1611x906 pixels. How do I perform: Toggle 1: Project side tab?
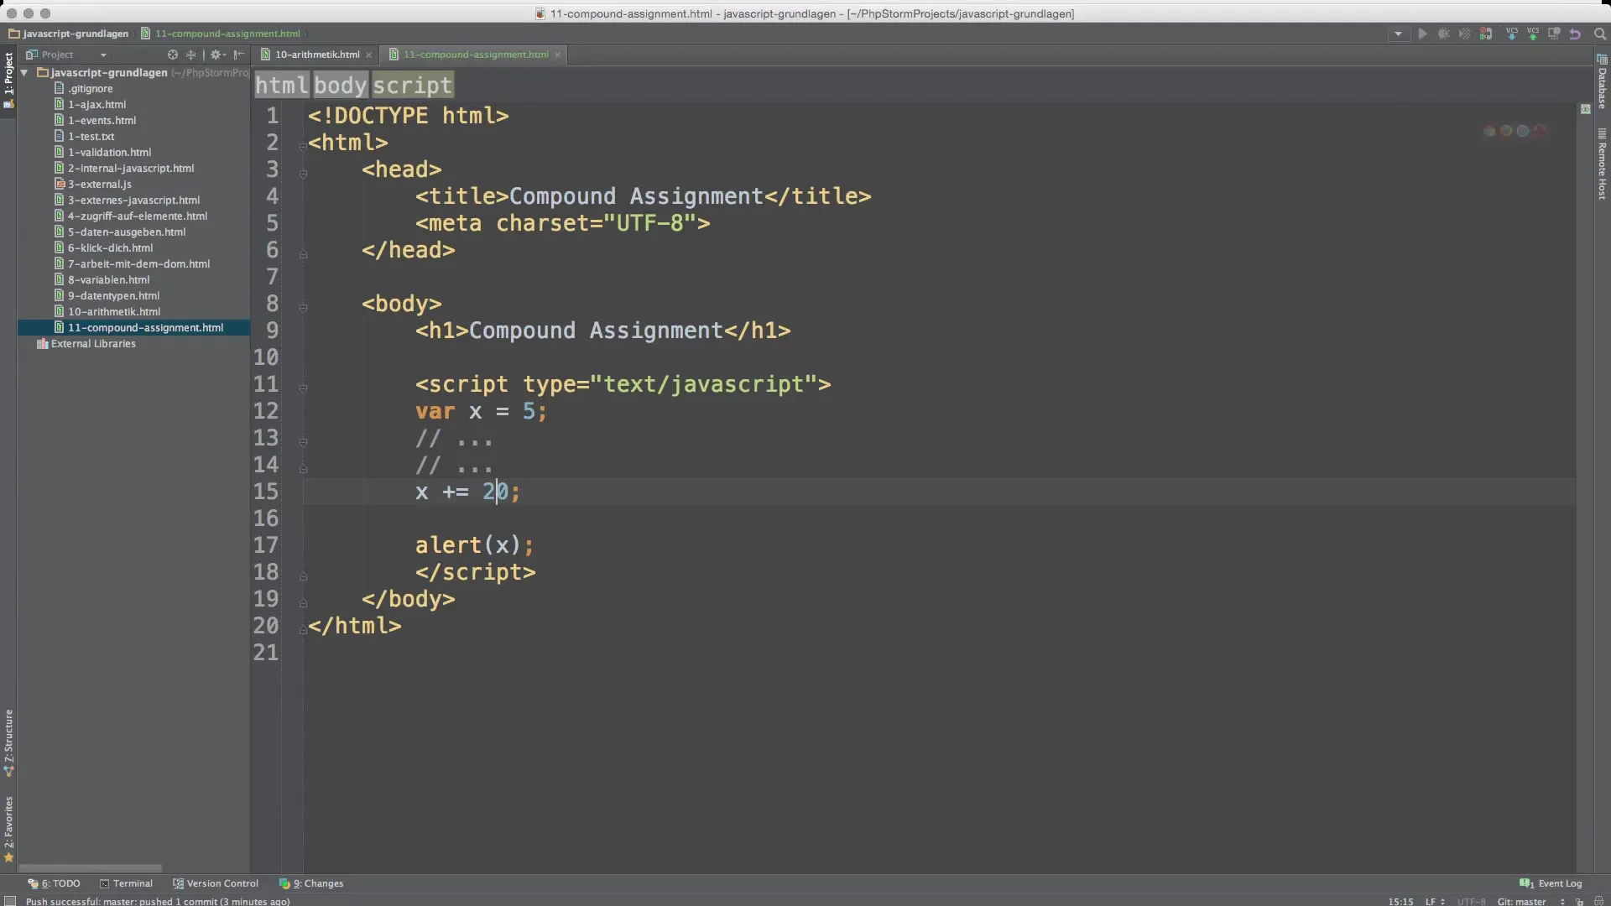[x=8, y=81]
